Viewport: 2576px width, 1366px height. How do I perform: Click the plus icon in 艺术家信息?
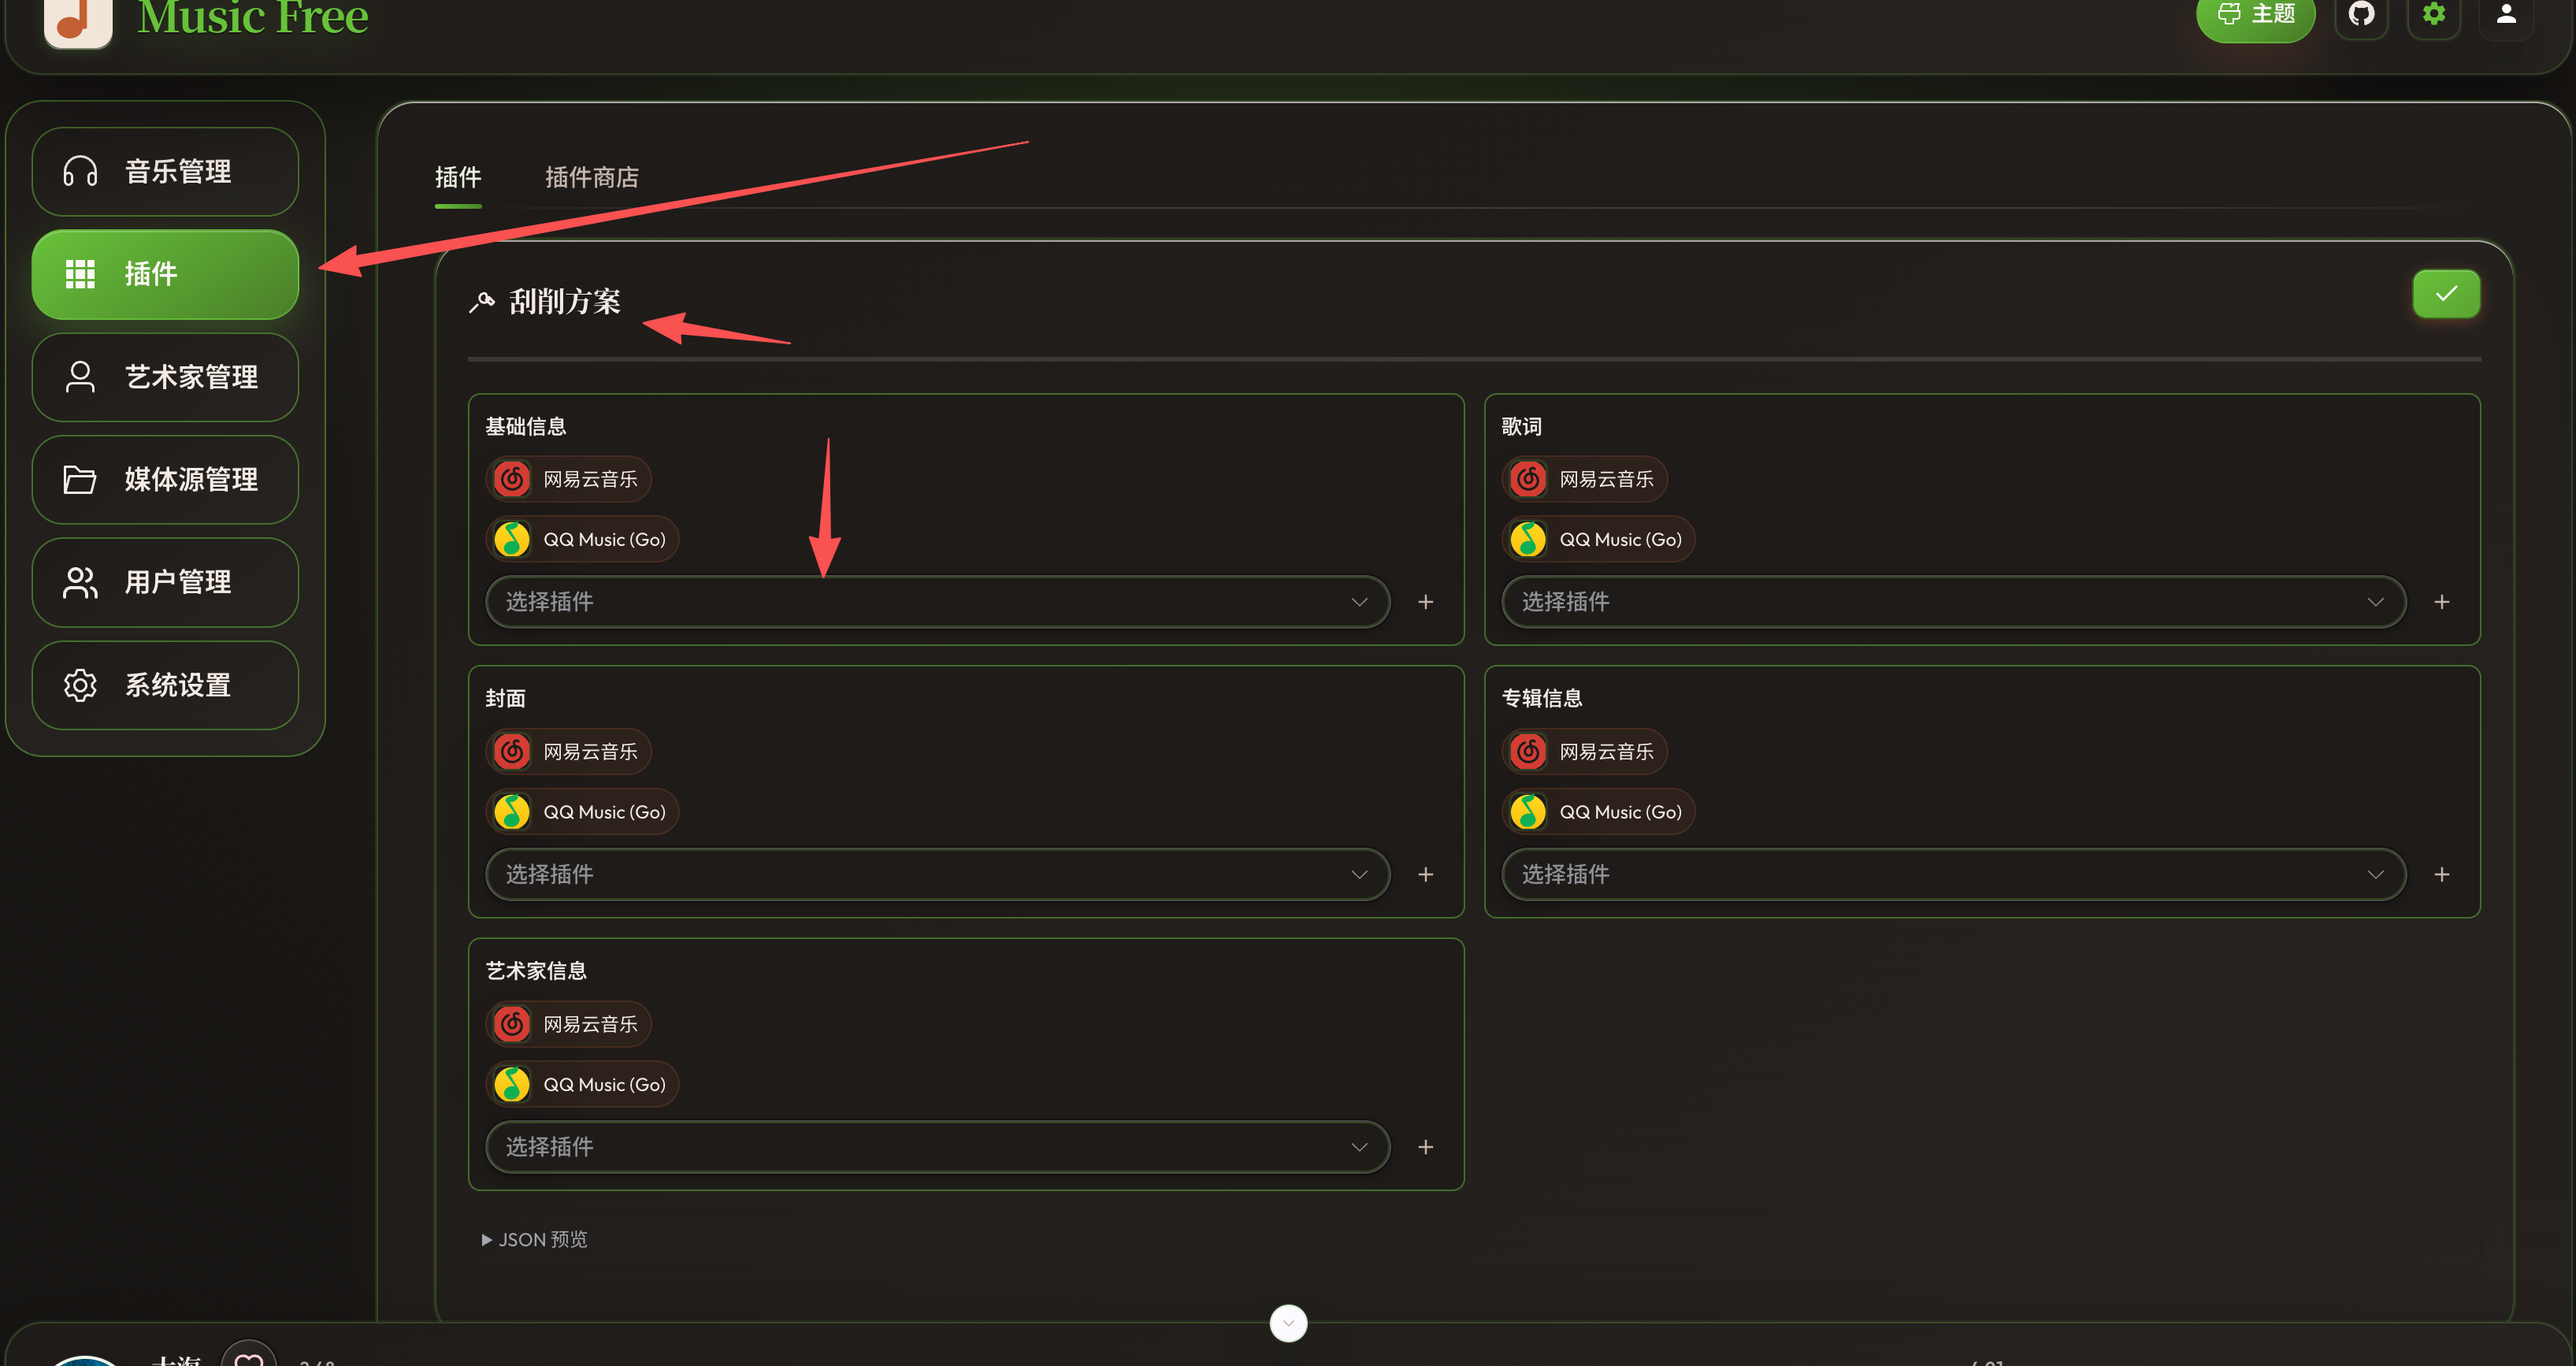pos(1426,1147)
